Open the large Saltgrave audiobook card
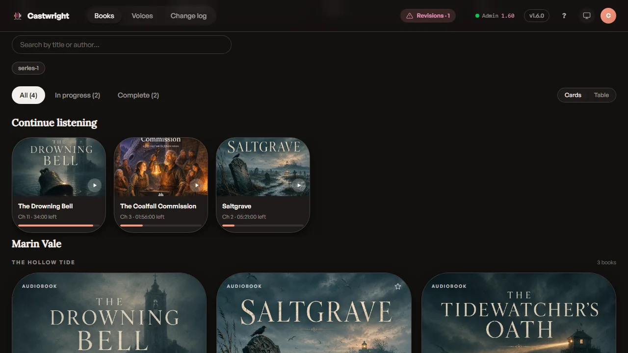 click(314, 313)
